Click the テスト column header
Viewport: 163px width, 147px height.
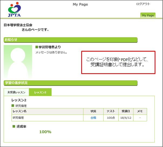[111, 111]
